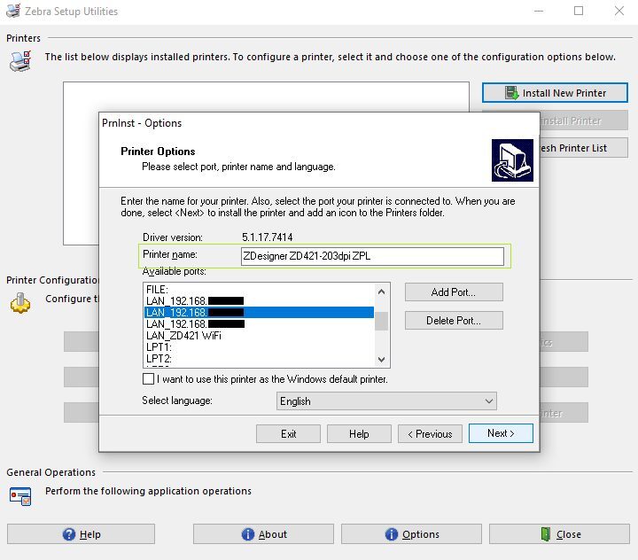This screenshot has width=638, height=560.
Task: Select the LAN_ZD421 WiFi port
Action: pyautogui.click(x=259, y=335)
